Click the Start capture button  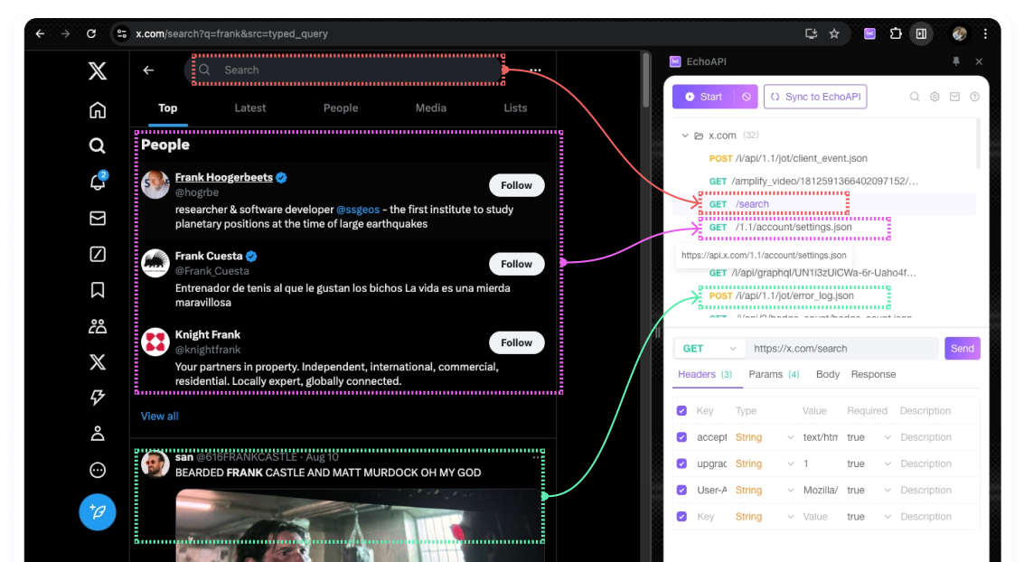point(703,97)
